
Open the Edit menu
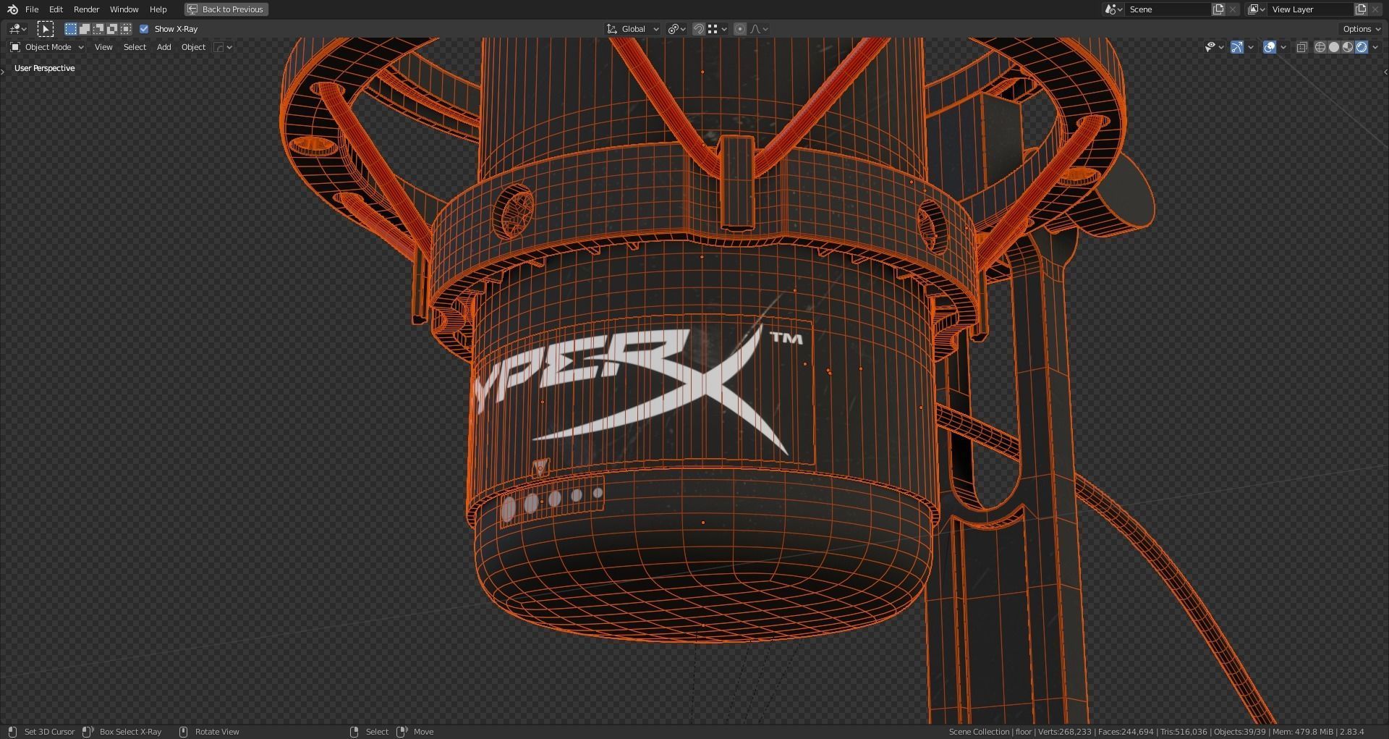pos(56,9)
